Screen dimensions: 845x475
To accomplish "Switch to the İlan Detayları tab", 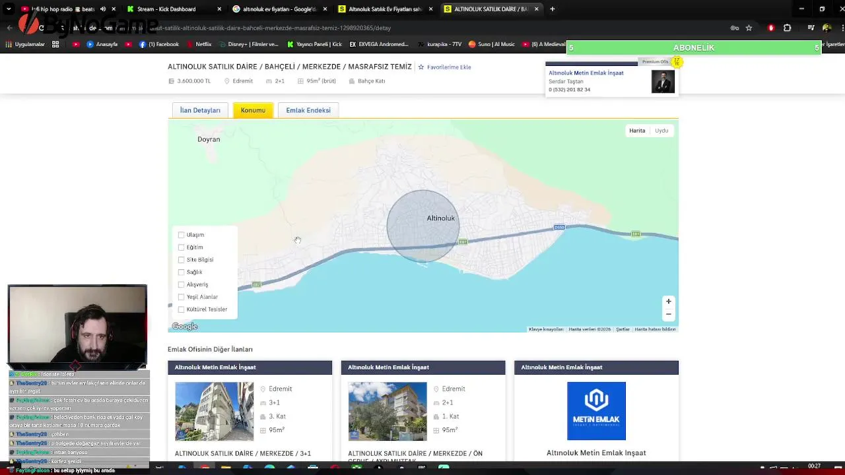I will pos(200,110).
